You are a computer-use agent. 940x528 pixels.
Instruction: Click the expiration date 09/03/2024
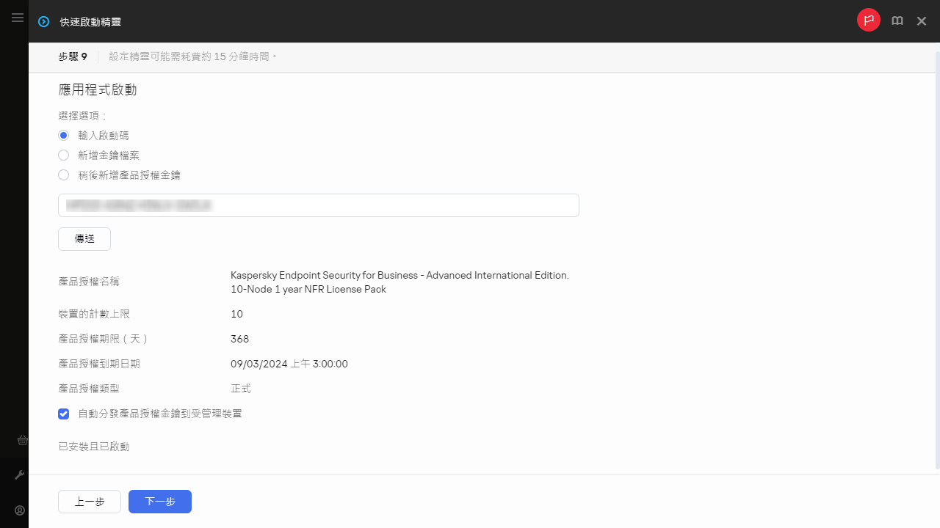point(289,364)
